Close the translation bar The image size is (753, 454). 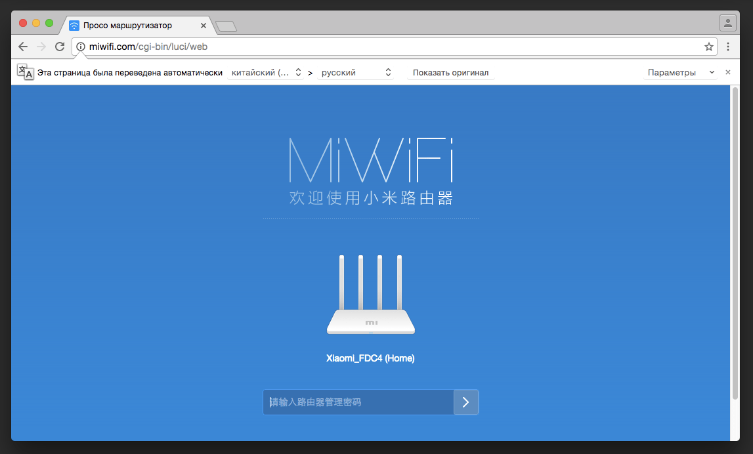pos(728,72)
